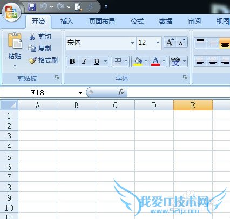Screen dimensions: 230x219
Task: Apply red font color
Action: pos(155,61)
